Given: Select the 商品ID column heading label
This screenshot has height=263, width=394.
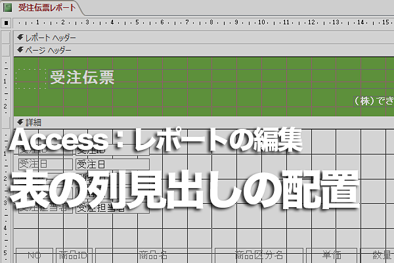Looking at the screenshot, I should click(74, 255).
